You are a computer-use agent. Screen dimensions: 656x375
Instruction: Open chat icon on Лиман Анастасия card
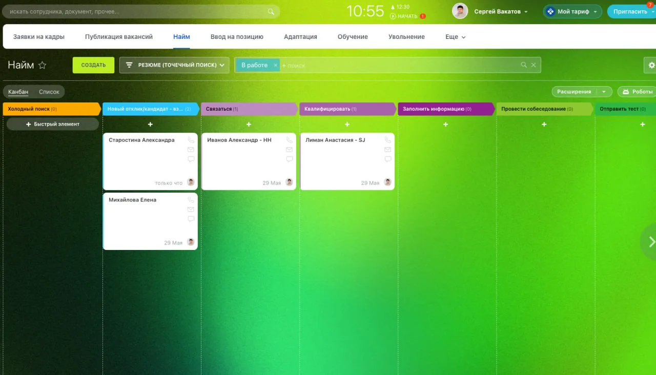click(387, 159)
